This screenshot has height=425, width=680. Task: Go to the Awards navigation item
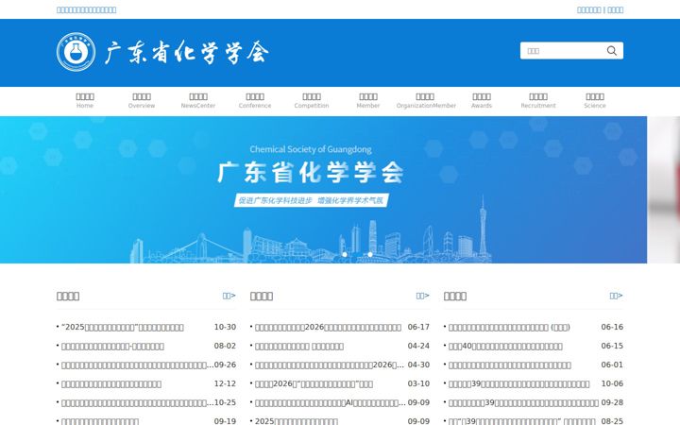pyautogui.click(x=482, y=101)
